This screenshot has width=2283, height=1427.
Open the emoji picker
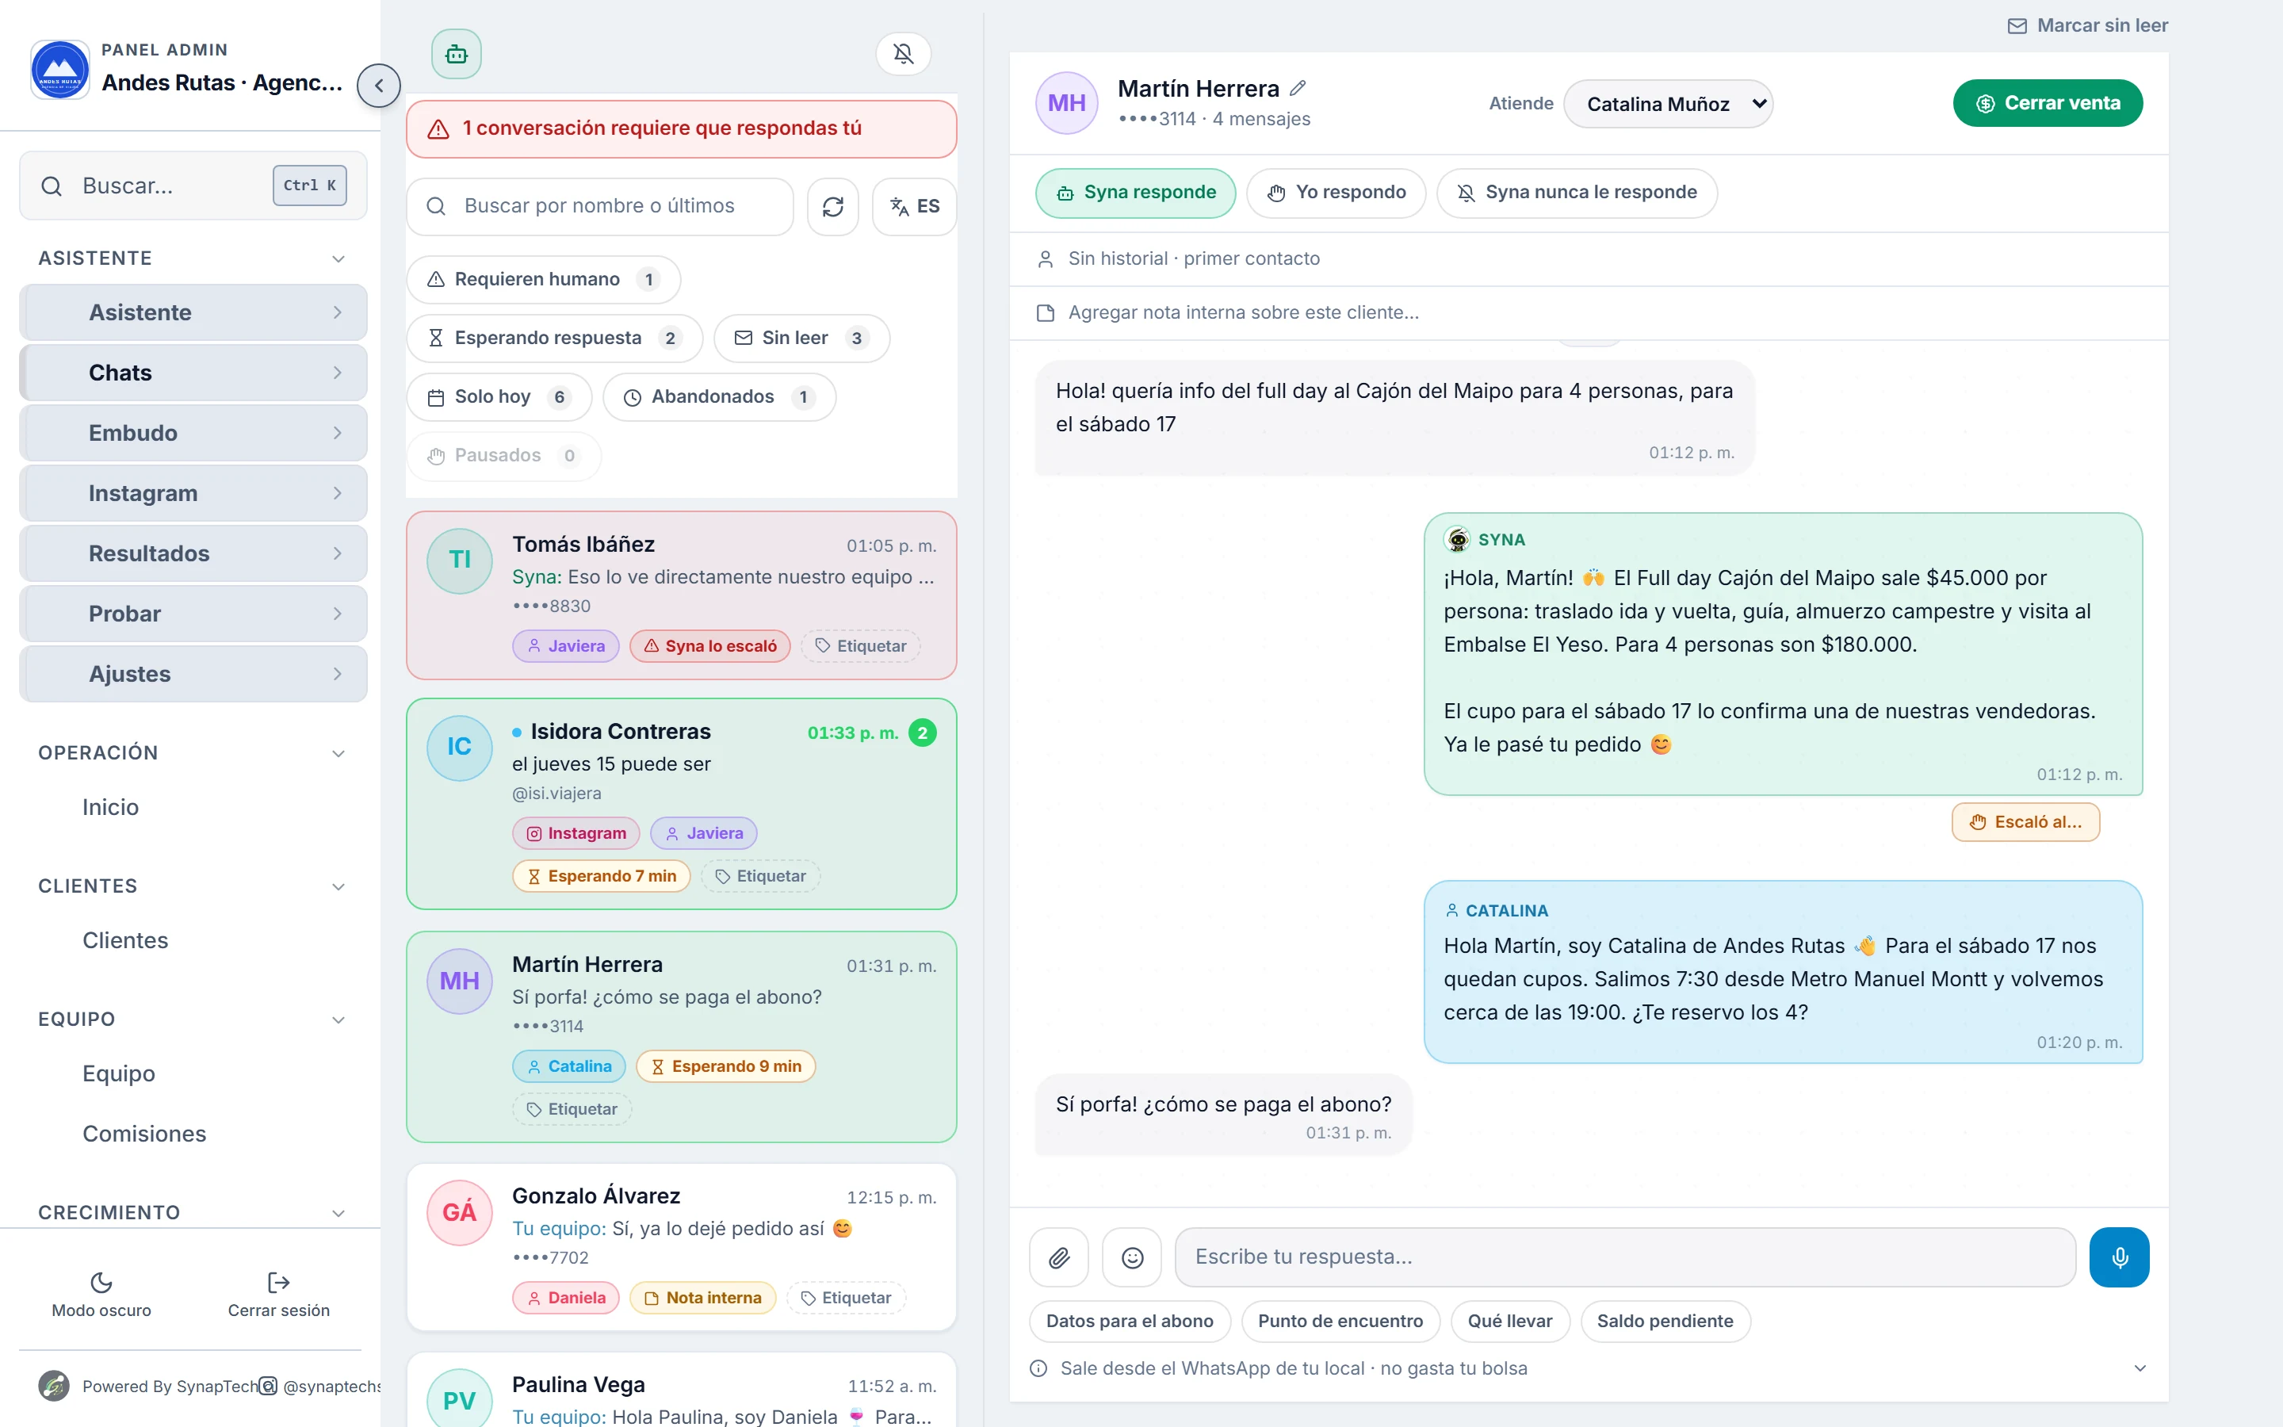click(1132, 1257)
